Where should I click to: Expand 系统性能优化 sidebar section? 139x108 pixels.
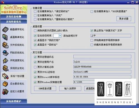pos(14,22)
